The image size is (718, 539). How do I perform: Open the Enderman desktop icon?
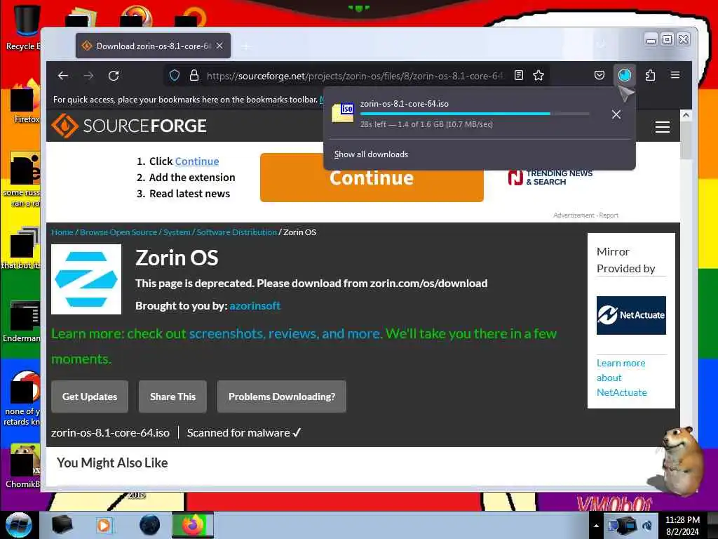22,321
